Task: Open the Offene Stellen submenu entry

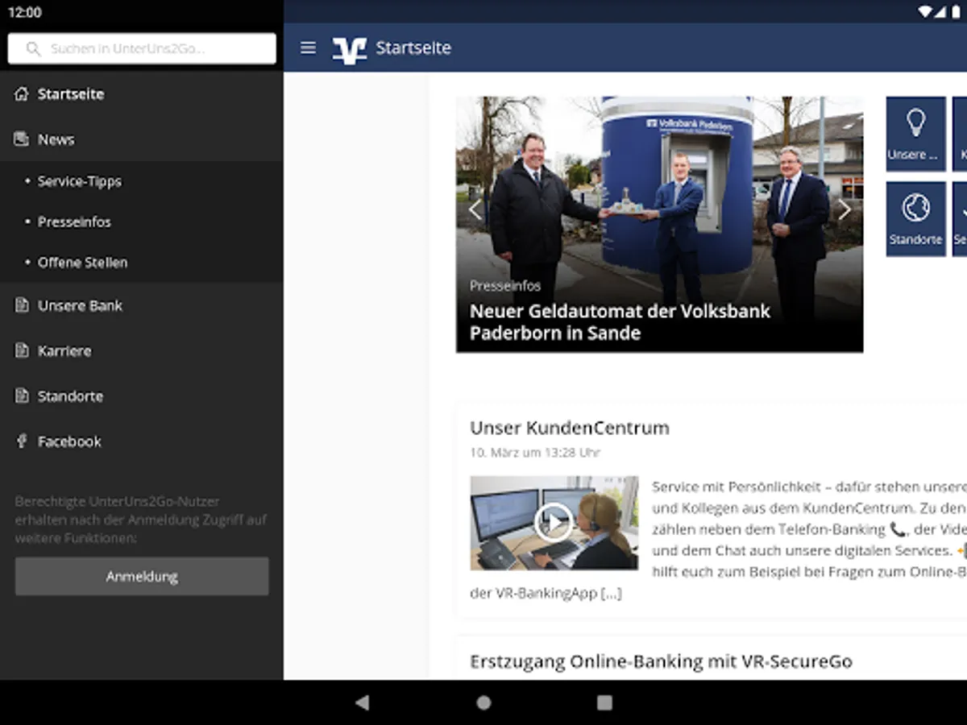Action: coord(142,262)
